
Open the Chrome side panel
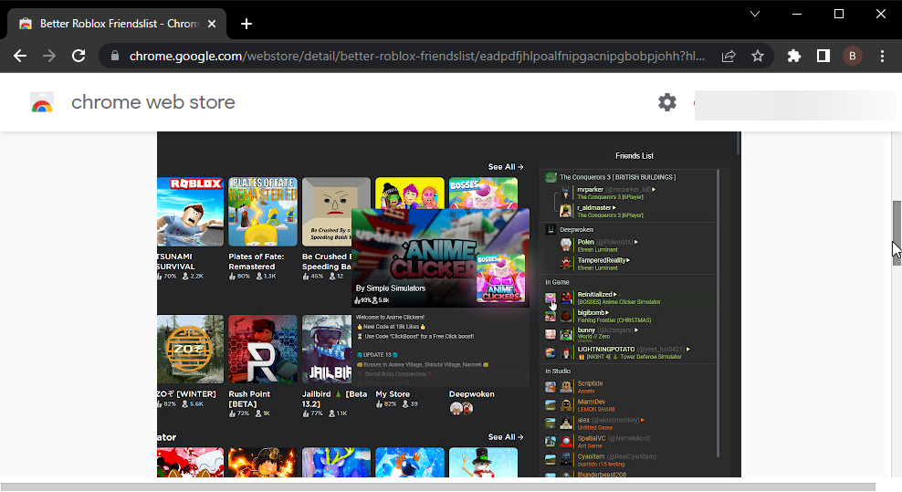pos(823,56)
